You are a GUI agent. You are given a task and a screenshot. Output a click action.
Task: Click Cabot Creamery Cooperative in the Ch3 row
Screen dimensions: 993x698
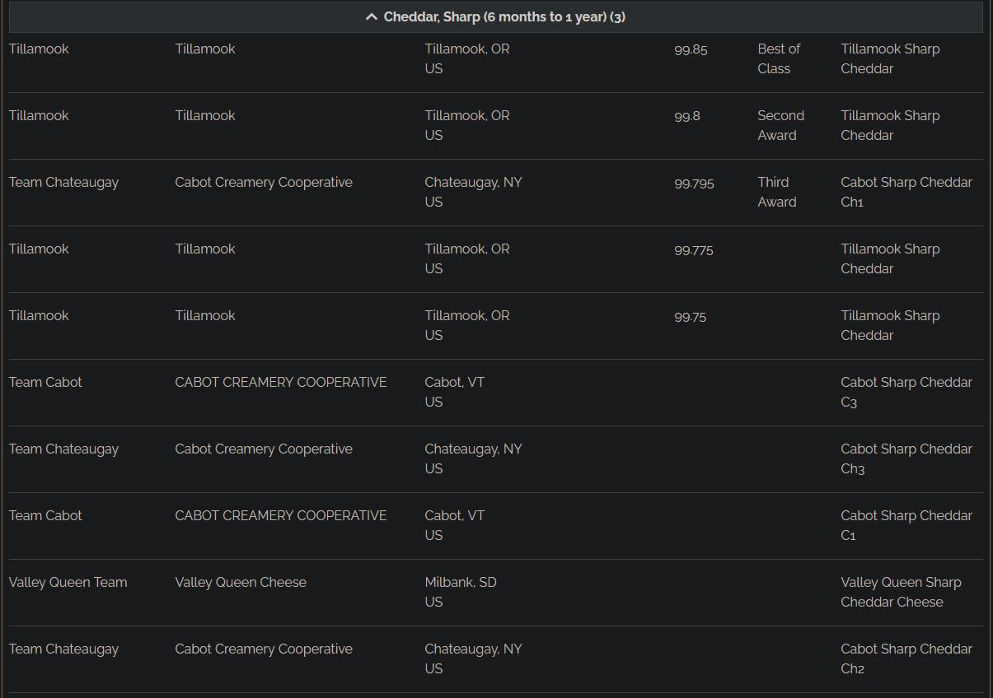pos(264,449)
